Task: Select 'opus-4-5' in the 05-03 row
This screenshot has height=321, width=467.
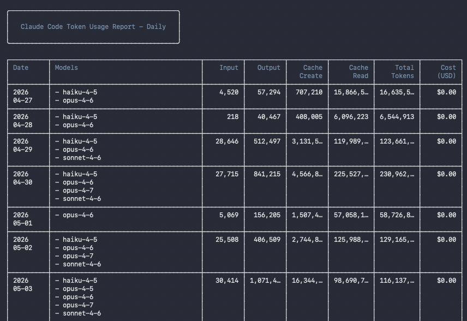Action: point(78,289)
